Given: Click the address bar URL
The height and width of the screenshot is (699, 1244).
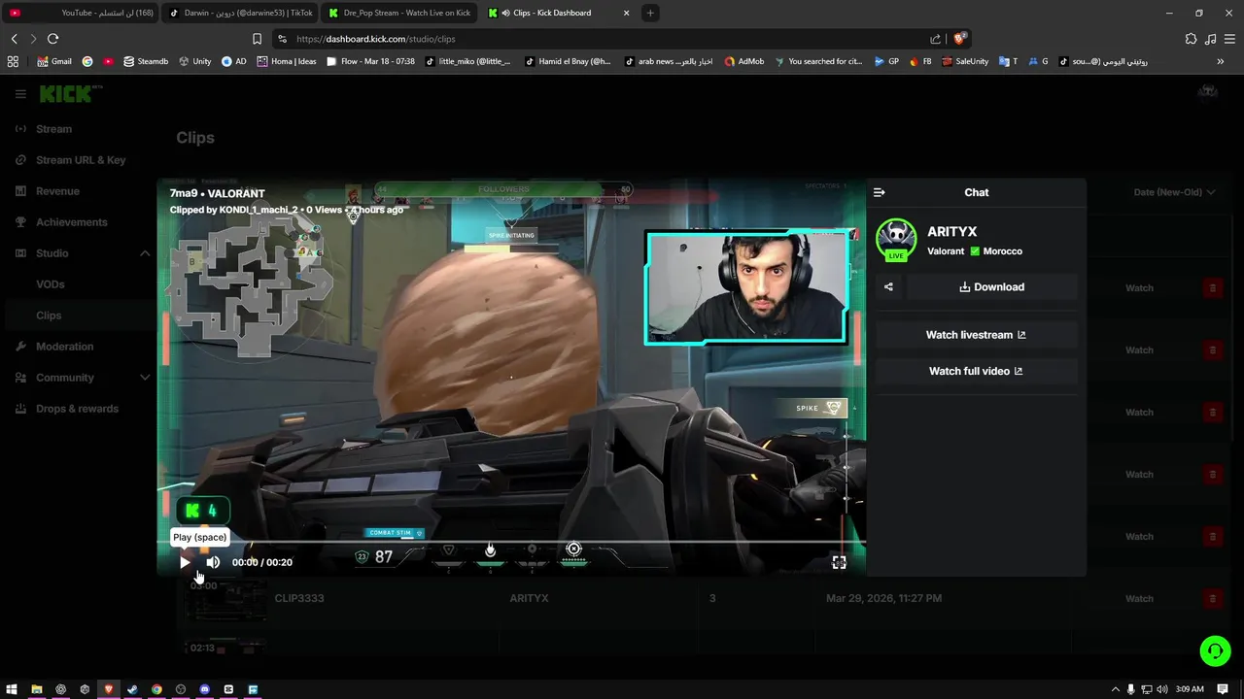Looking at the screenshot, I should coord(375,39).
